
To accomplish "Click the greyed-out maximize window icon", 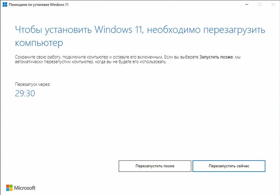I will 260,4.
